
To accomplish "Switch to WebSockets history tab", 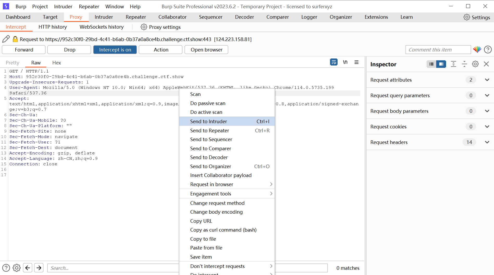I will [102, 27].
